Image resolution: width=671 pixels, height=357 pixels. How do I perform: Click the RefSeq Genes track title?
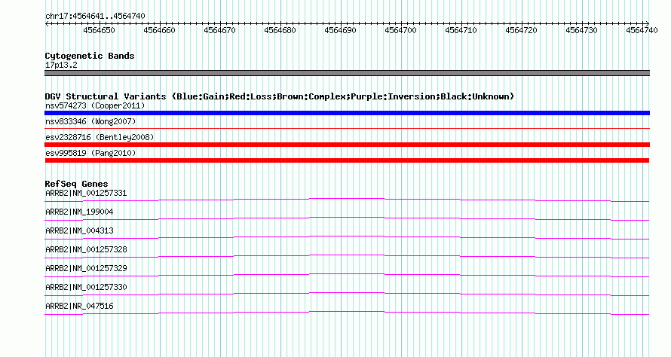76,184
